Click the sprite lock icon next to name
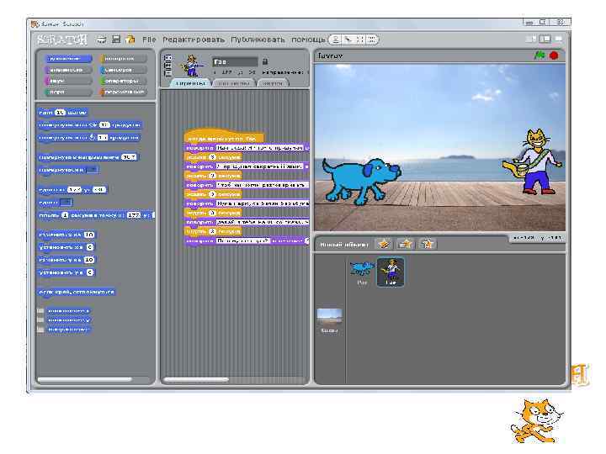The image size is (606, 454). point(265,61)
